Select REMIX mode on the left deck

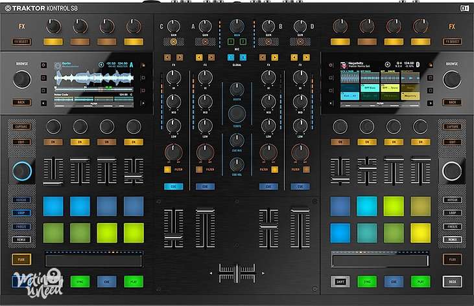21,239
